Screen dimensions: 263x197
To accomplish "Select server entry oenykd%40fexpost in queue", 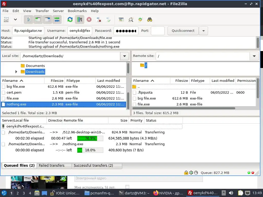I will click(92, 126).
